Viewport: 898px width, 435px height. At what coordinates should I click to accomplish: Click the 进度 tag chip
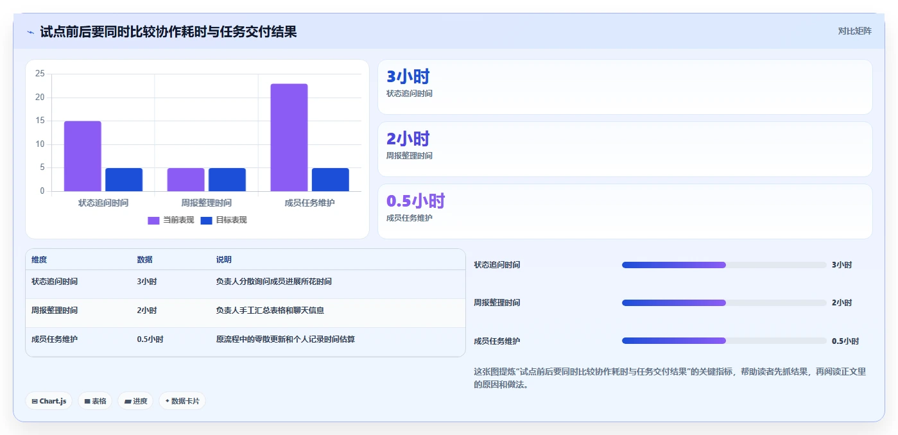pos(135,401)
